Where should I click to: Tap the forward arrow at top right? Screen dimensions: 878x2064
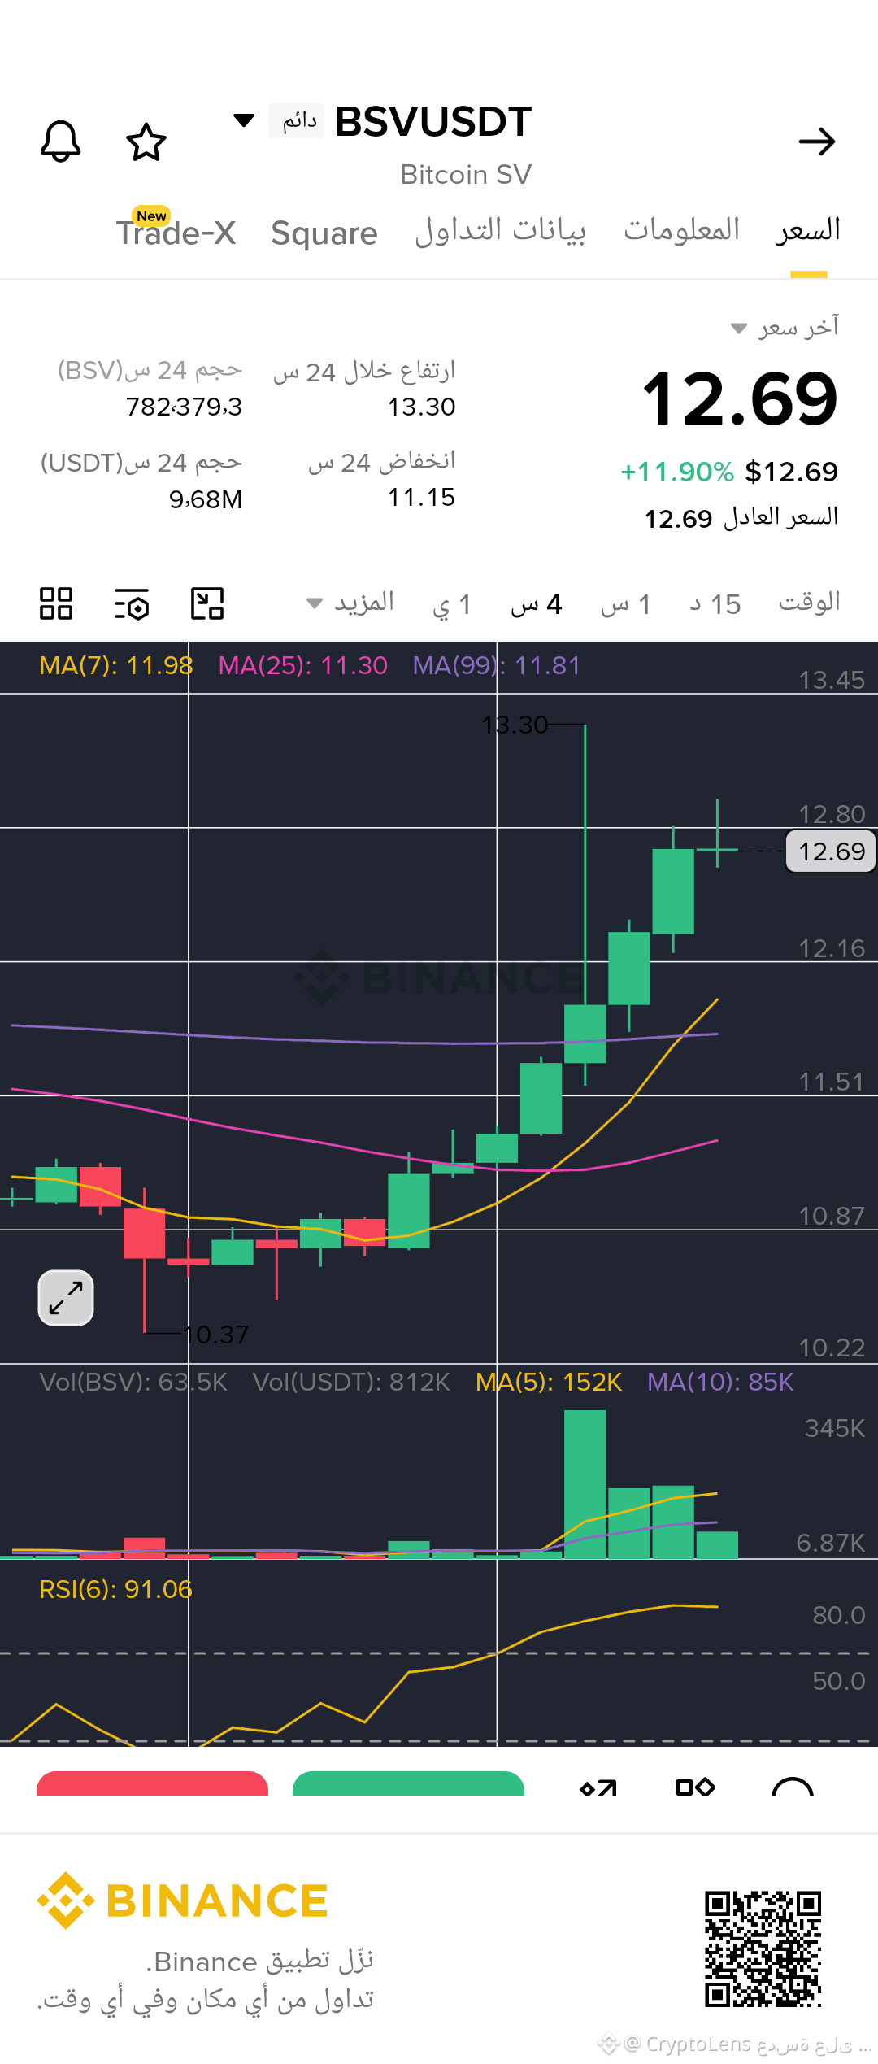click(817, 142)
